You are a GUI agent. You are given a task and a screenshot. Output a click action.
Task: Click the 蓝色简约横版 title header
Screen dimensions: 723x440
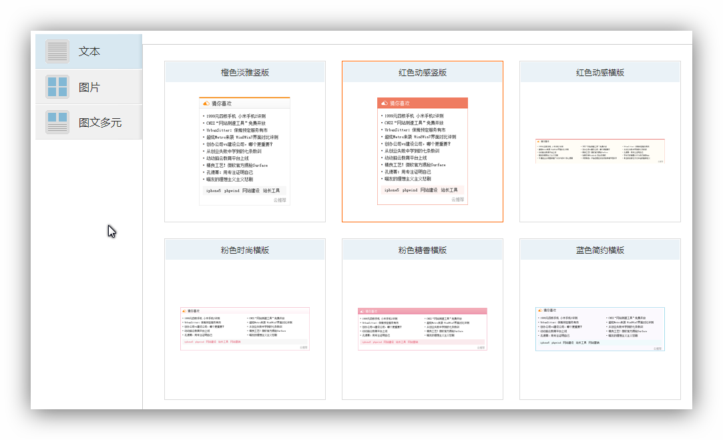[600, 250]
